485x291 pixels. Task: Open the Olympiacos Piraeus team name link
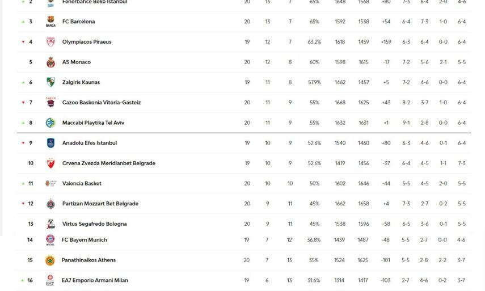tap(87, 42)
